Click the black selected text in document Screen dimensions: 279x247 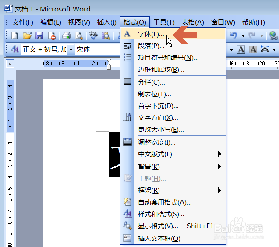coord(115,155)
